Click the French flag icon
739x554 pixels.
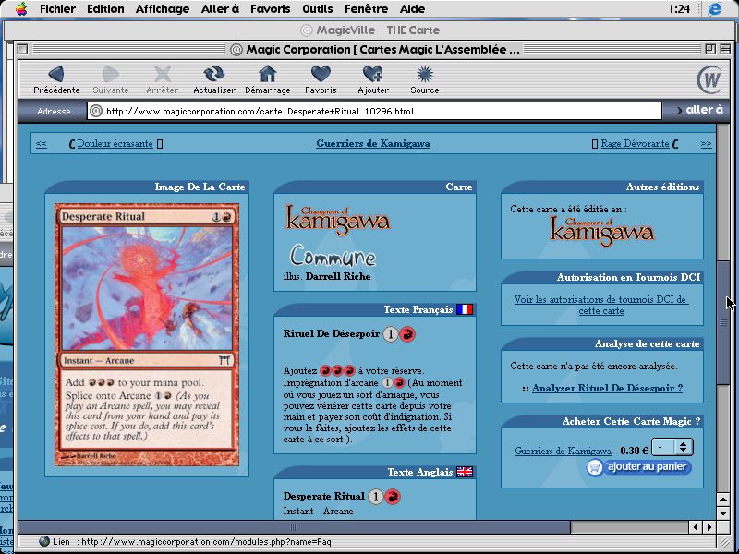(x=465, y=309)
